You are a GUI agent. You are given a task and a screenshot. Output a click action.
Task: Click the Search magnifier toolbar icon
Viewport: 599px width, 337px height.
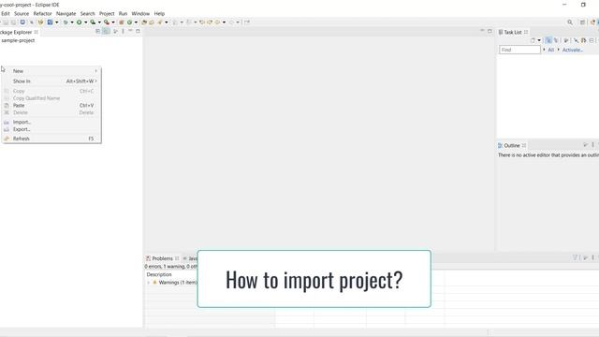click(x=570, y=22)
